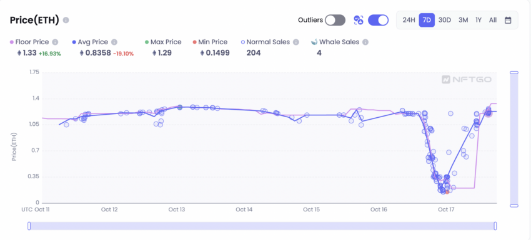This screenshot has height=240, width=531.
Task: Click the Whale Sales info icon
Action: click(365, 42)
